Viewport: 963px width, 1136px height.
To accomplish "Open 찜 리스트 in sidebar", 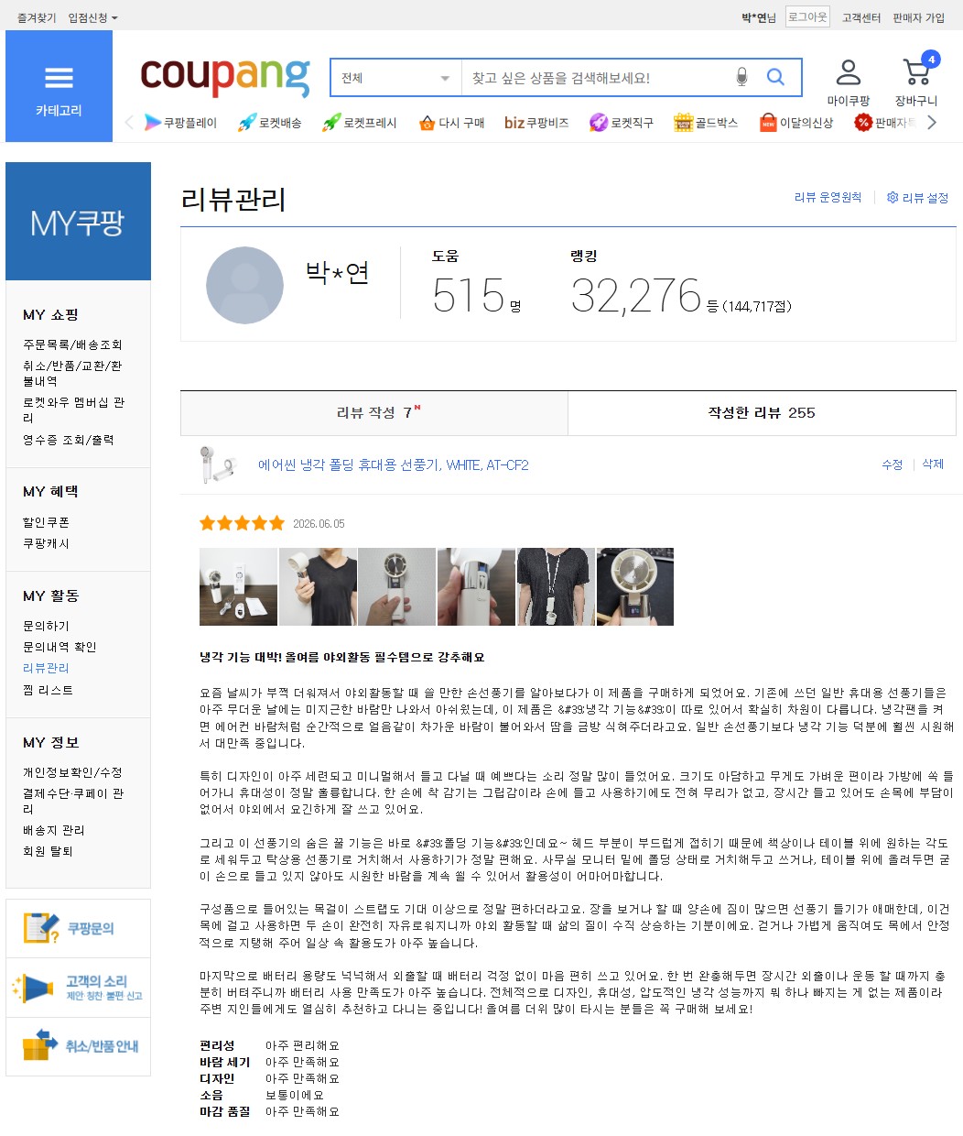I will [48, 690].
